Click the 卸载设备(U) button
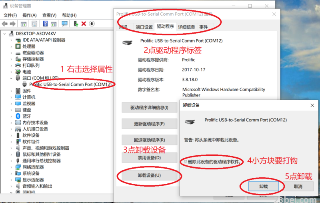 point(149,175)
